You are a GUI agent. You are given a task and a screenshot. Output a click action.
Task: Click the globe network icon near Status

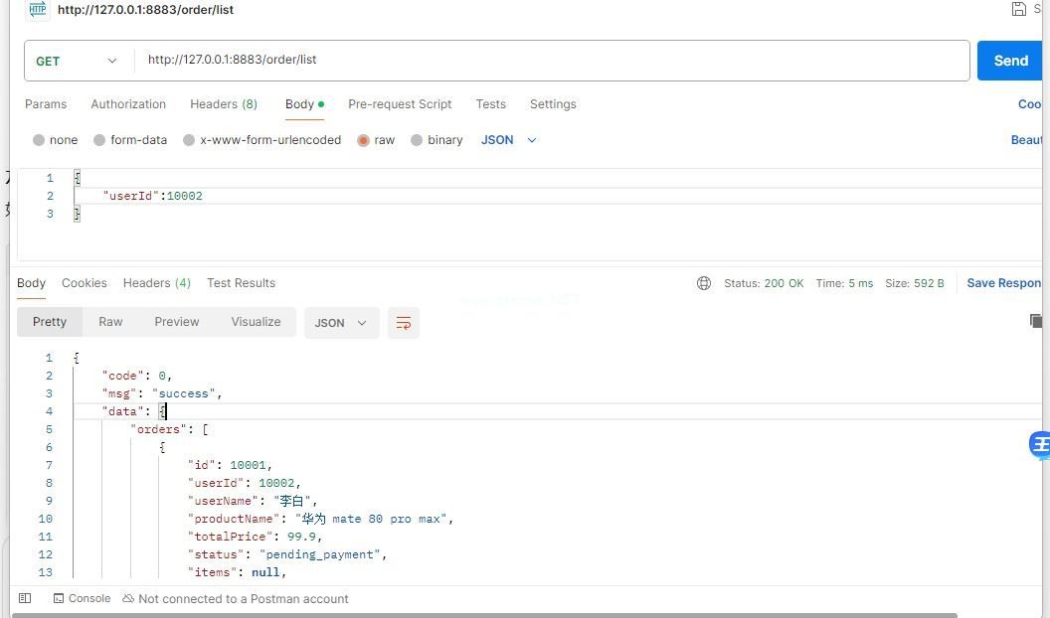(x=704, y=283)
